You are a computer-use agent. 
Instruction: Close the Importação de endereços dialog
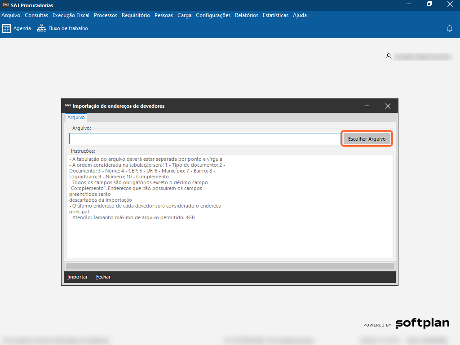click(388, 106)
